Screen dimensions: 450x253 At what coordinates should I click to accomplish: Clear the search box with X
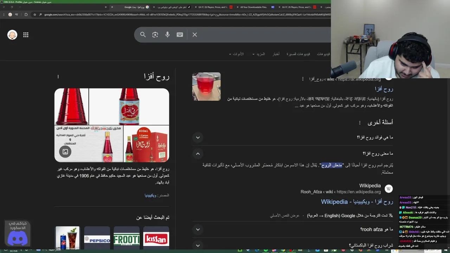click(x=195, y=34)
